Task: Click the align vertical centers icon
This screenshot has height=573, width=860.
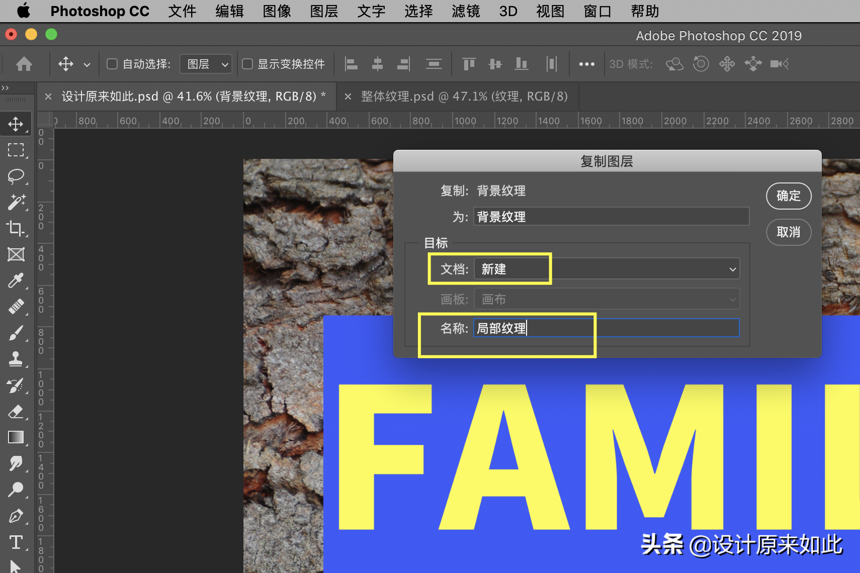Action: coord(495,64)
